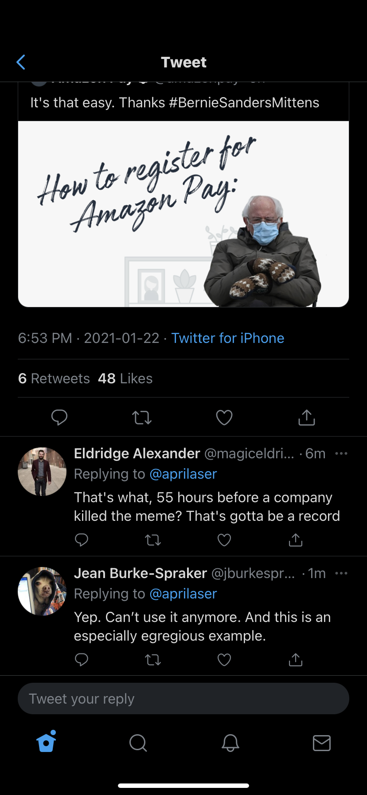The image size is (367, 795).
Task: Open the Notifications bell tab
Action: [x=230, y=743]
